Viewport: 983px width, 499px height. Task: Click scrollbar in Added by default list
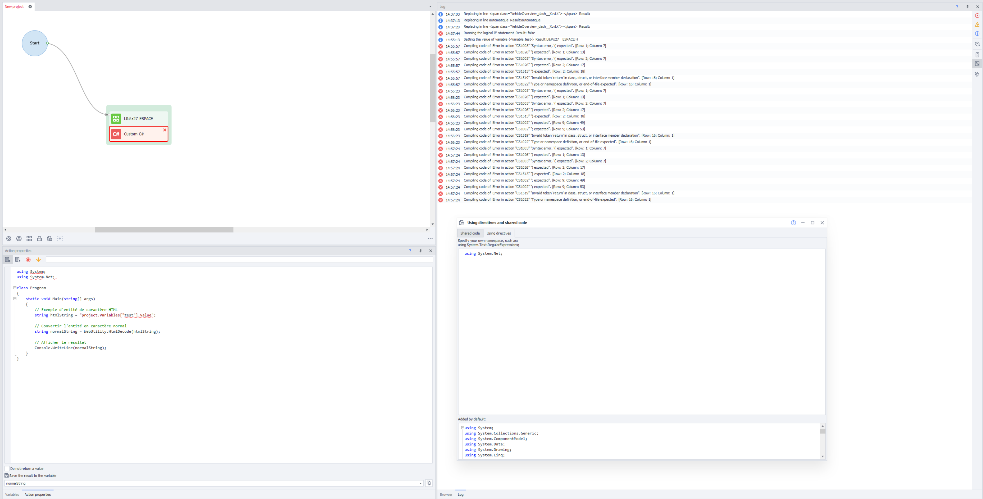tap(822, 431)
